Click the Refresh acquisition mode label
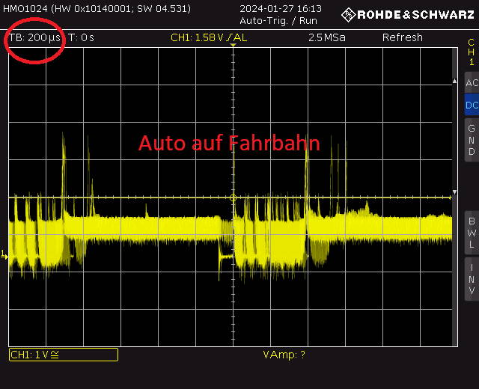479x389 pixels. (x=403, y=37)
